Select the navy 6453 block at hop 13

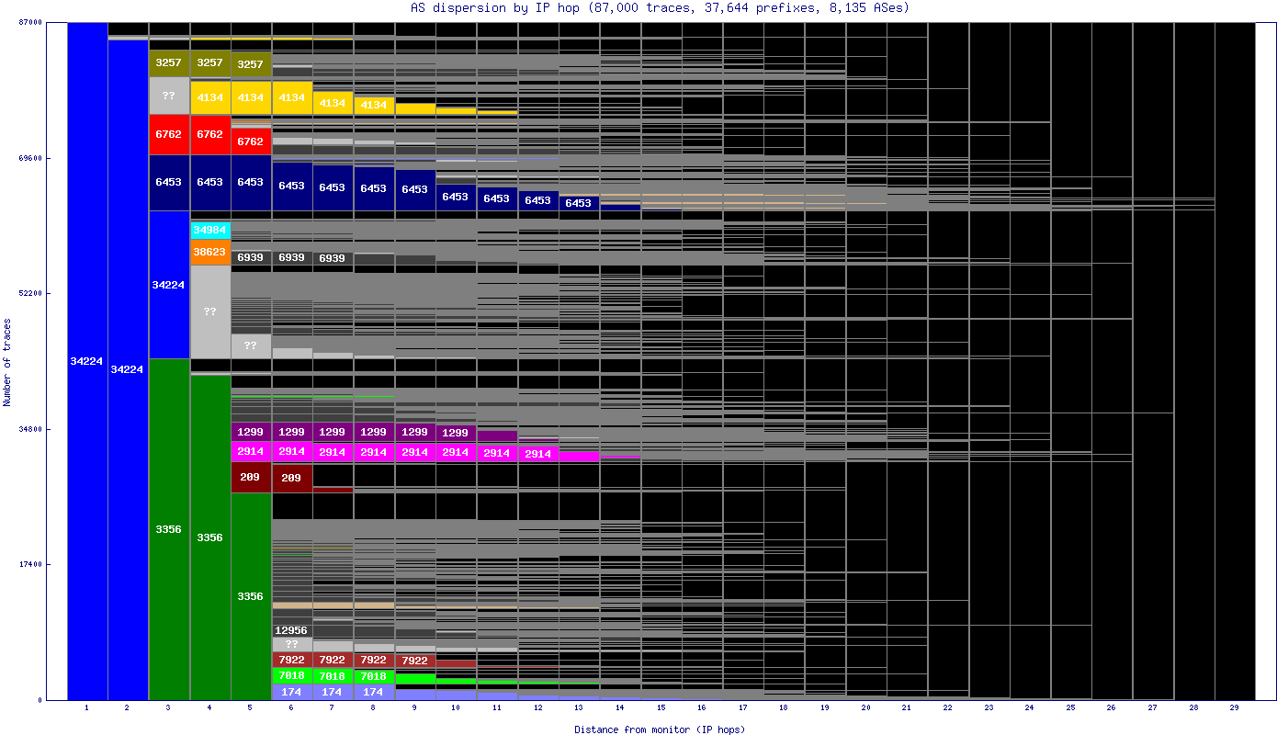[x=579, y=203]
